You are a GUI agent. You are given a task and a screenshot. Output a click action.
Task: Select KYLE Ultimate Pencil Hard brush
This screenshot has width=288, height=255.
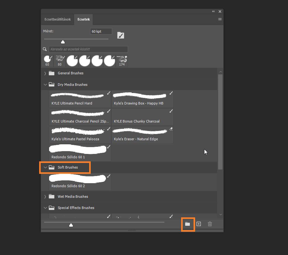tap(80, 99)
